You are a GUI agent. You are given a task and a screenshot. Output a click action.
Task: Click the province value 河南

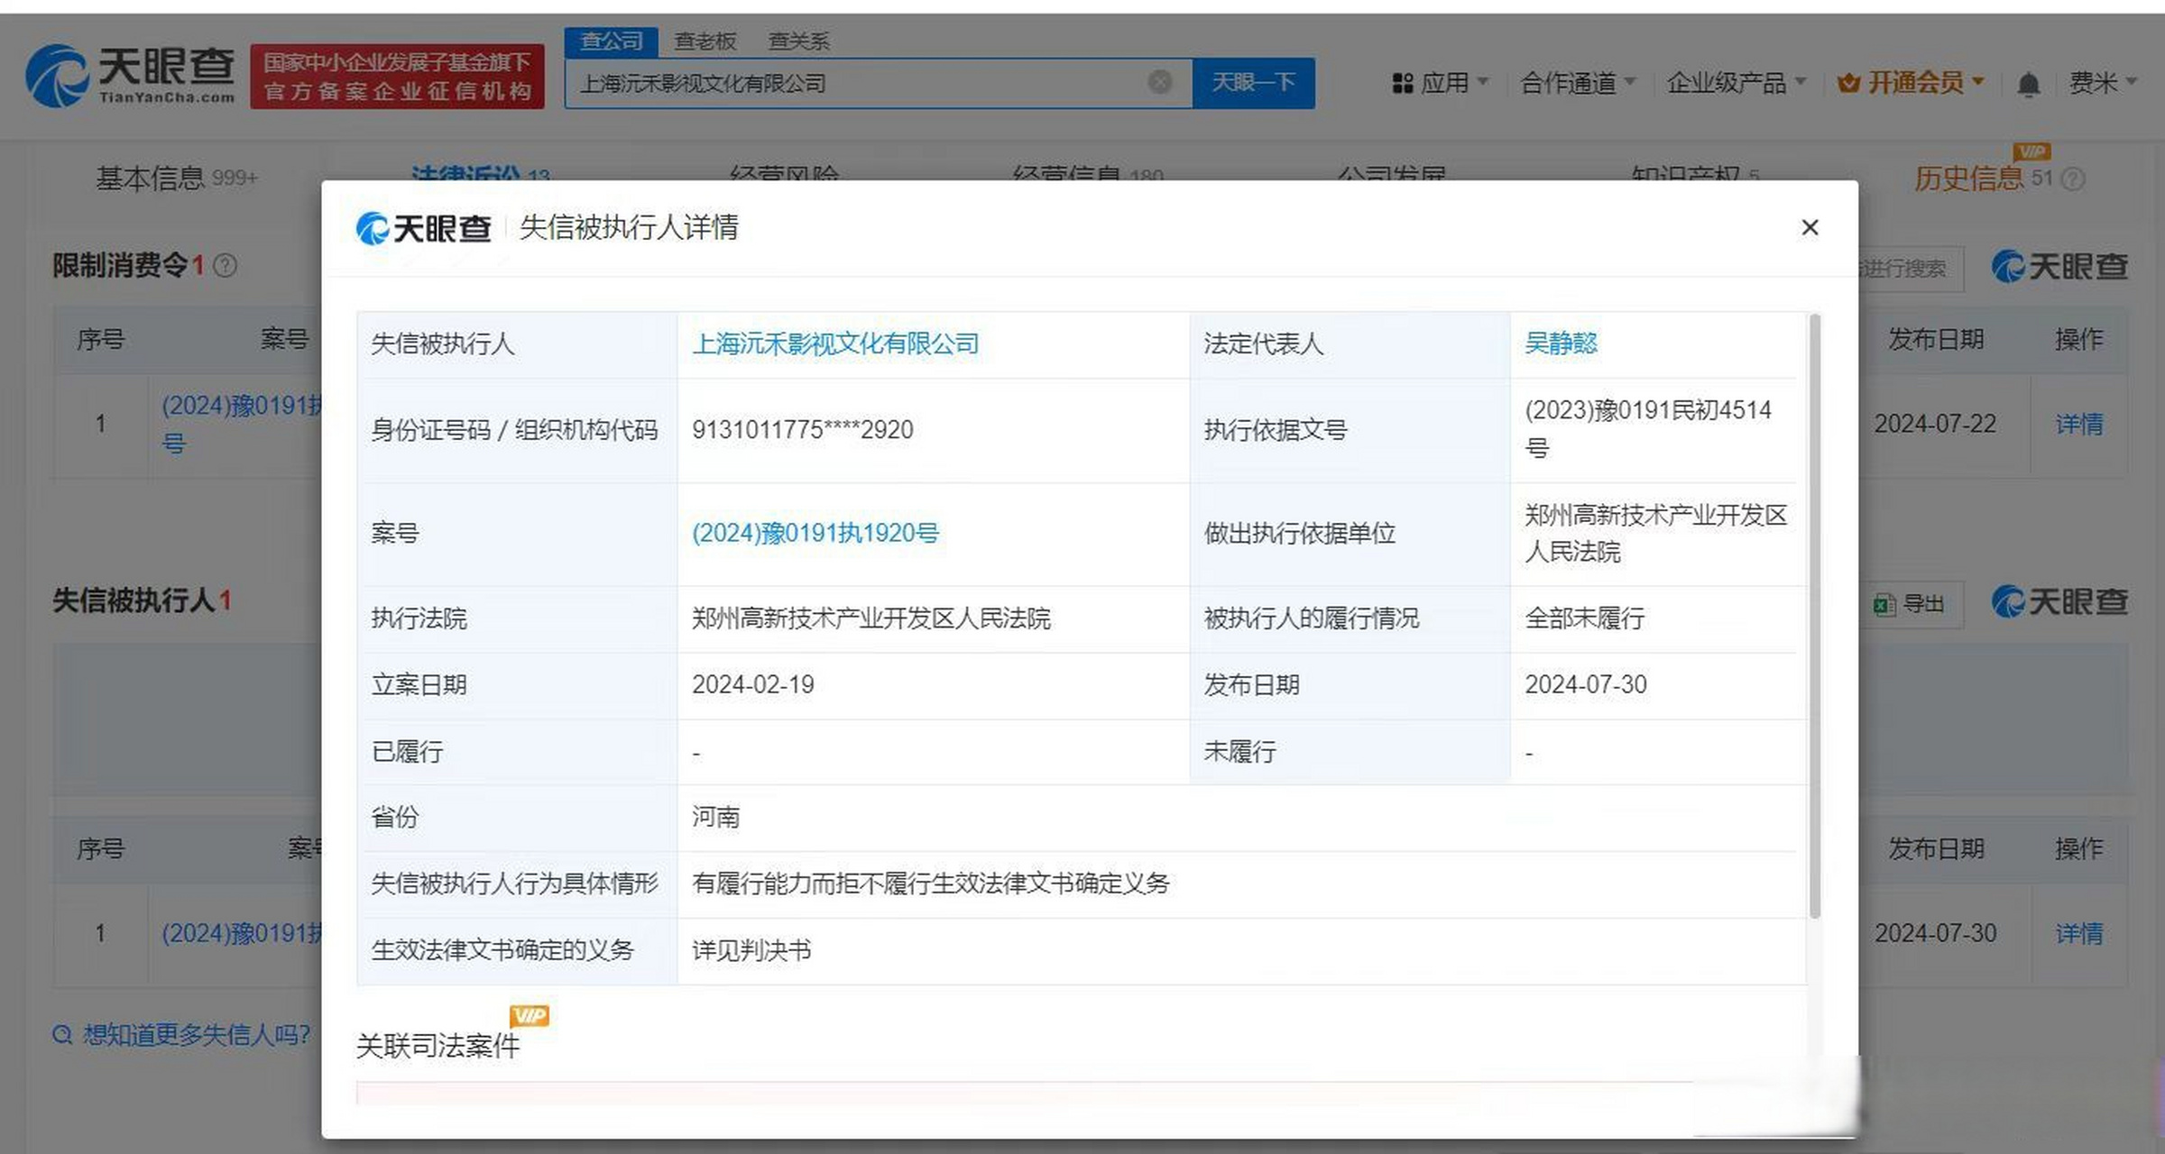(x=716, y=818)
